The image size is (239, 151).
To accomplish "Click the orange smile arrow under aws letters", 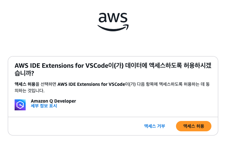I will pyautogui.click(x=113, y=28).
